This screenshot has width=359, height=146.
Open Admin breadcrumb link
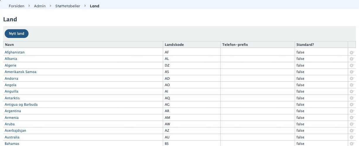pyautogui.click(x=40, y=6)
